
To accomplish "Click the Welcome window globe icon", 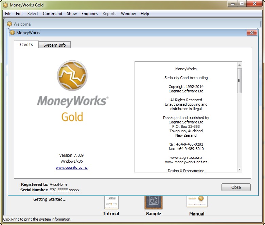I will 10,24.
